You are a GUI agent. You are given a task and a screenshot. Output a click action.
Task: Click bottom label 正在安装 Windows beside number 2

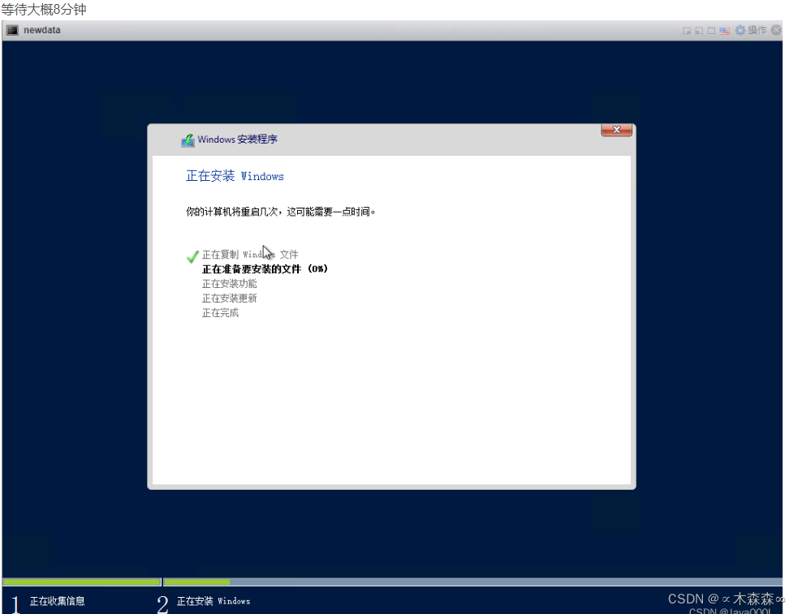coord(214,601)
